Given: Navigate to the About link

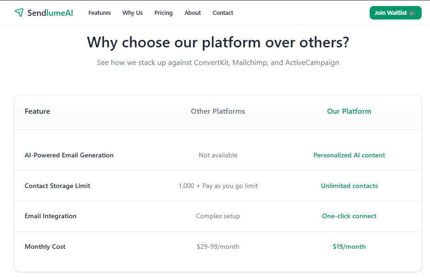Looking at the screenshot, I should [x=192, y=13].
